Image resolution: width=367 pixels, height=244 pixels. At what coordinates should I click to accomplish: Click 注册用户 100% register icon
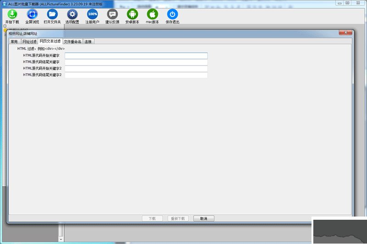93,14
